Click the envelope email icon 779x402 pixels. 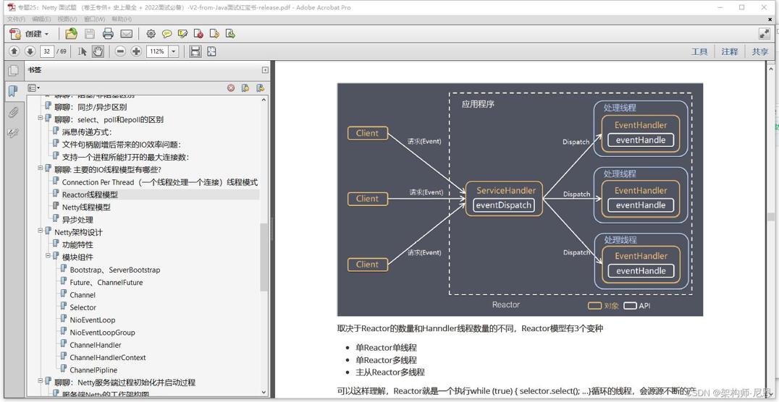click(127, 34)
